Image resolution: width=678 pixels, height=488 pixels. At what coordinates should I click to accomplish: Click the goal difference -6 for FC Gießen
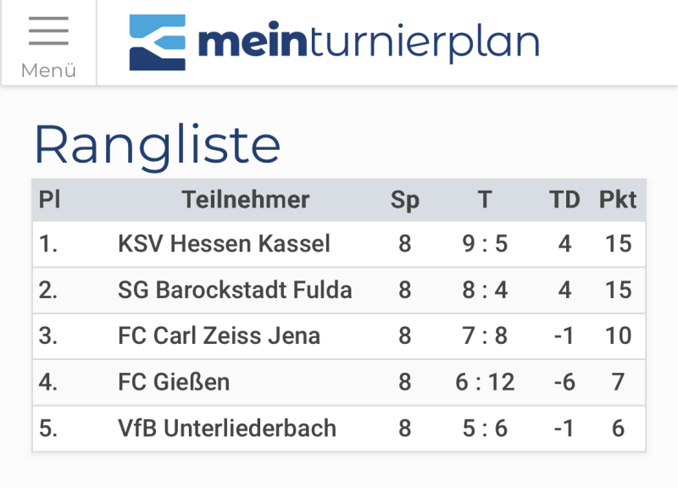point(564,382)
